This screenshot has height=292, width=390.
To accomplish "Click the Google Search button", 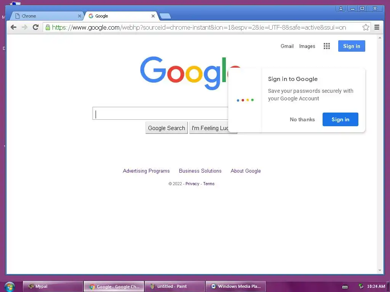I will [x=166, y=128].
